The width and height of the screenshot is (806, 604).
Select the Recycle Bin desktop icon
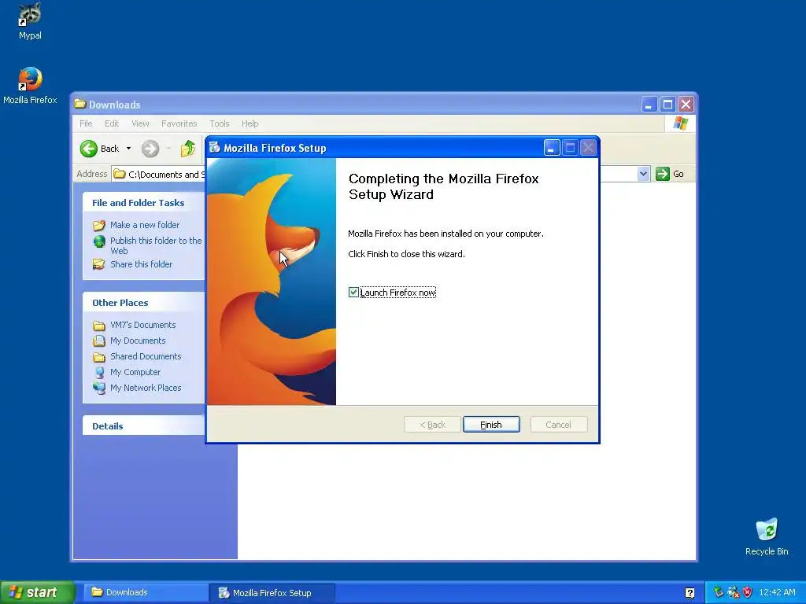[767, 529]
